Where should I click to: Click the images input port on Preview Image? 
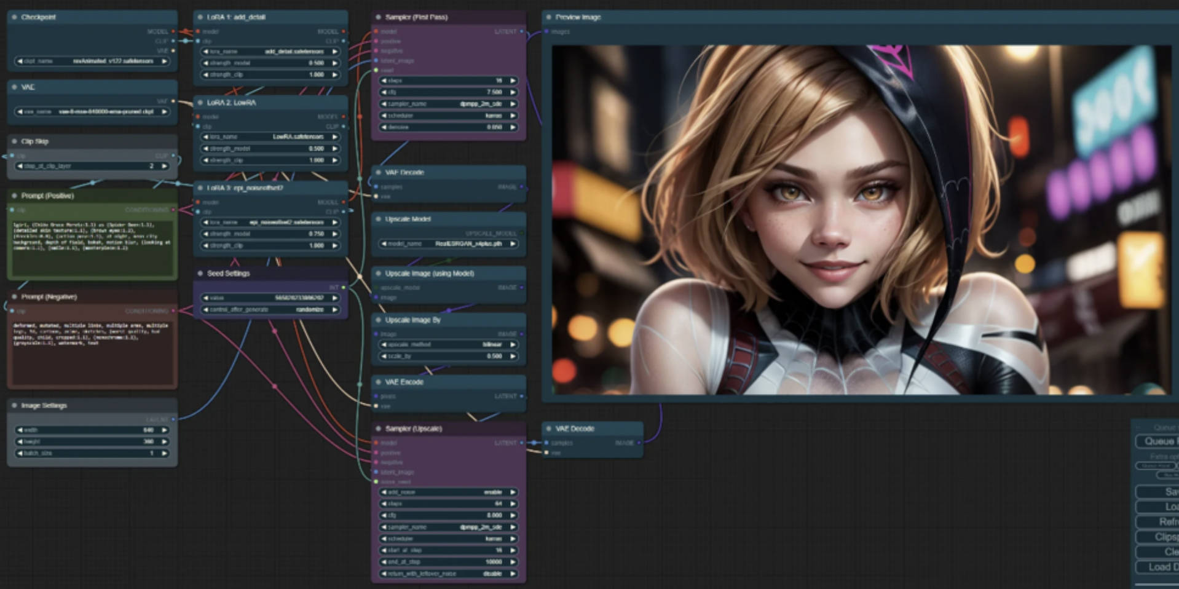(546, 31)
